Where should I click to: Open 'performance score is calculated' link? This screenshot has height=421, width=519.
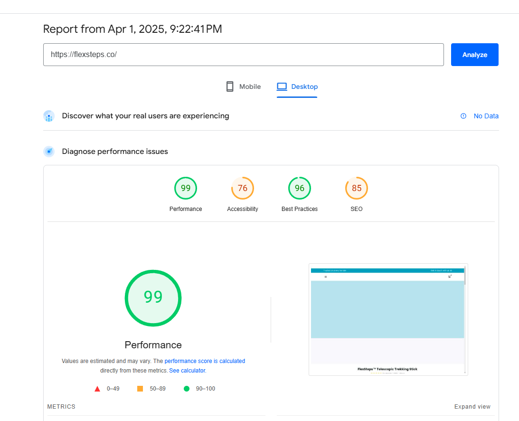205,361
